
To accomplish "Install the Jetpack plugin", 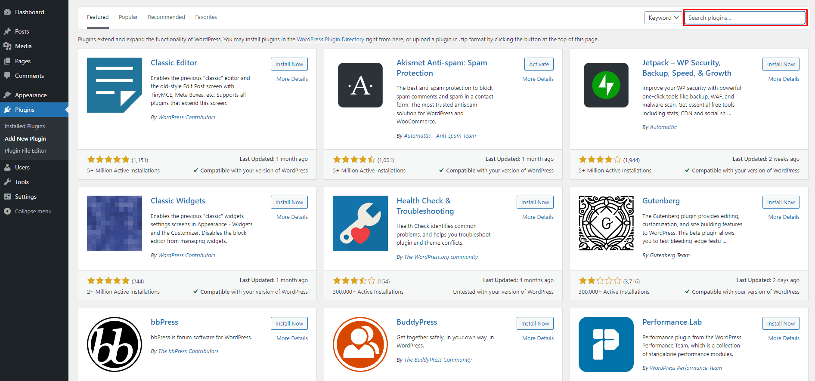I will click(x=781, y=64).
